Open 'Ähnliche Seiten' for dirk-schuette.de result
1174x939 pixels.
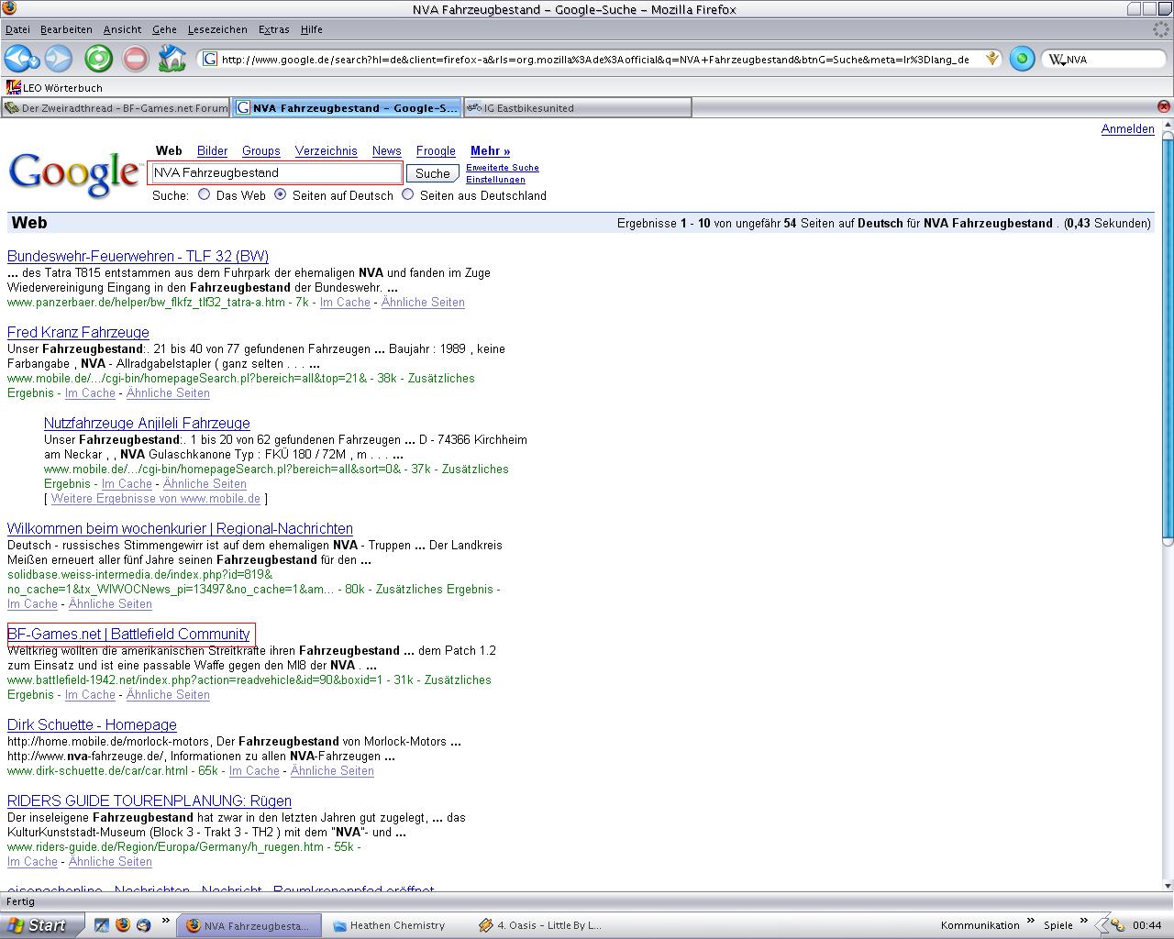[x=332, y=771]
